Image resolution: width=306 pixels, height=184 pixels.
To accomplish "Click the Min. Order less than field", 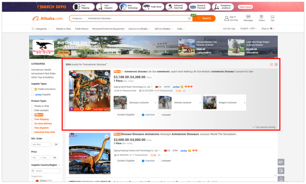I will pyautogui.click(x=41, y=144).
